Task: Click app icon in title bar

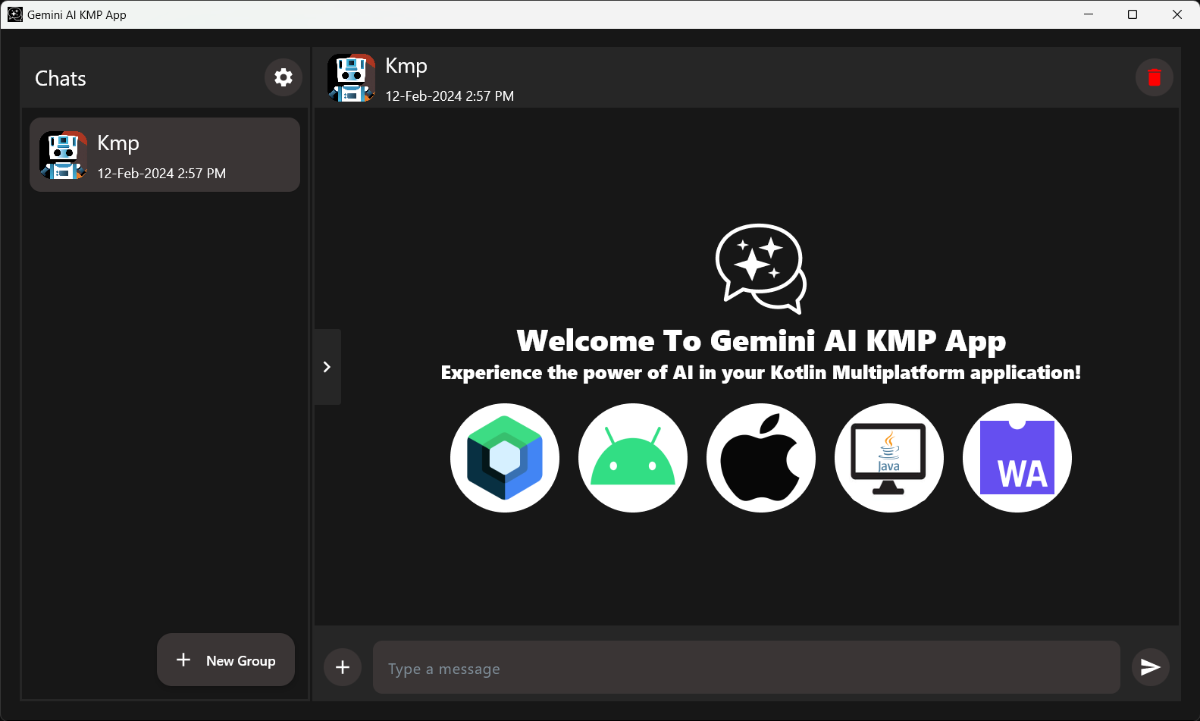Action: pos(15,14)
